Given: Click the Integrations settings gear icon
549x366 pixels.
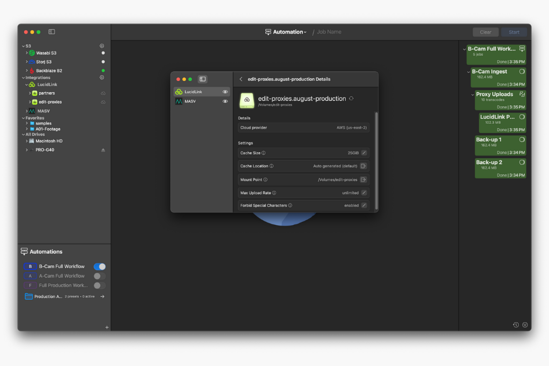Looking at the screenshot, I should click(102, 78).
